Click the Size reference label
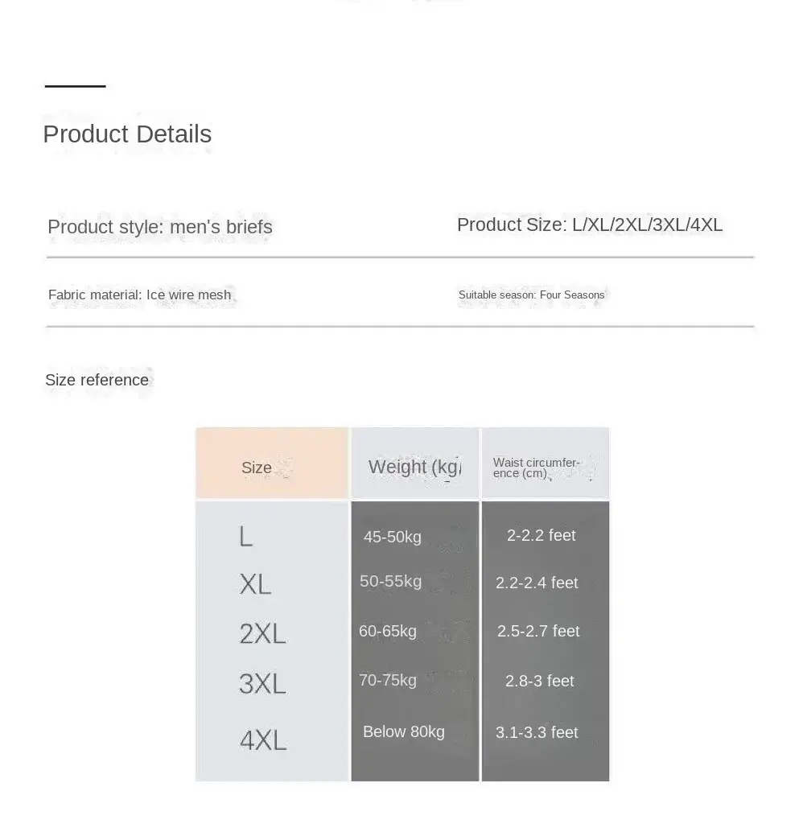The height and width of the screenshot is (824, 803). tap(97, 380)
